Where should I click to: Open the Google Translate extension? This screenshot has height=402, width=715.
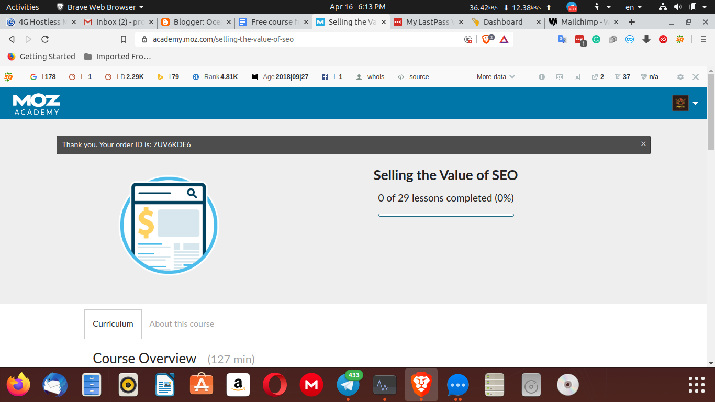coord(563,39)
